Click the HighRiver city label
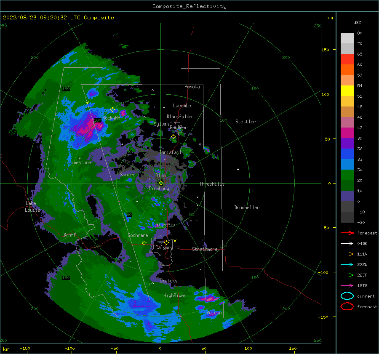The width and height of the screenshot is (379, 354). click(175, 295)
